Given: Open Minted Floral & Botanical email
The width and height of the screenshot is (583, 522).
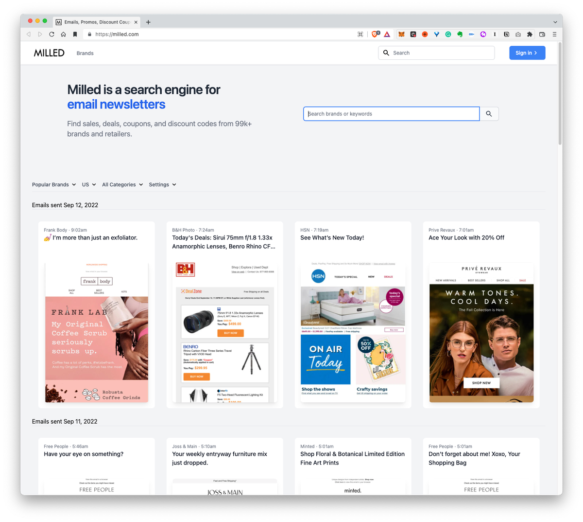Looking at the screenshot, I should tap(352, 459).
